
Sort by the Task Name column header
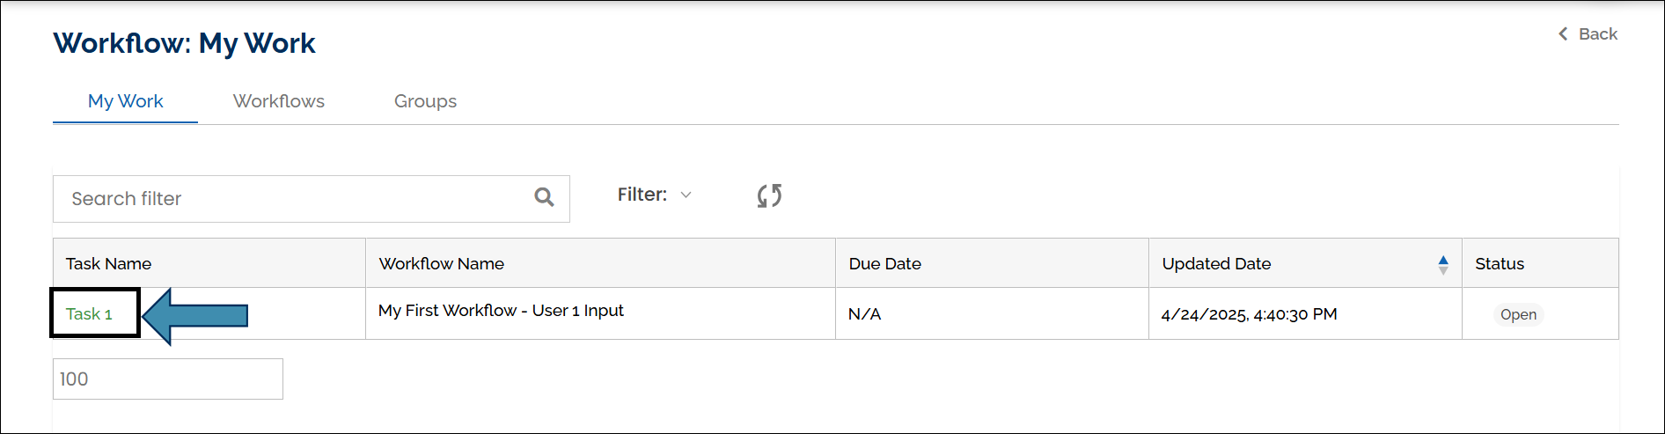click(x=108, y=264)
